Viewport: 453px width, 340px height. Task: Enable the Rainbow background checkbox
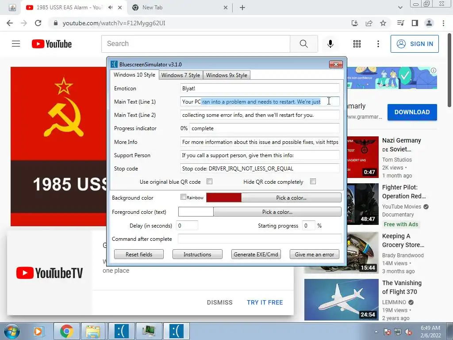(183, 197)
